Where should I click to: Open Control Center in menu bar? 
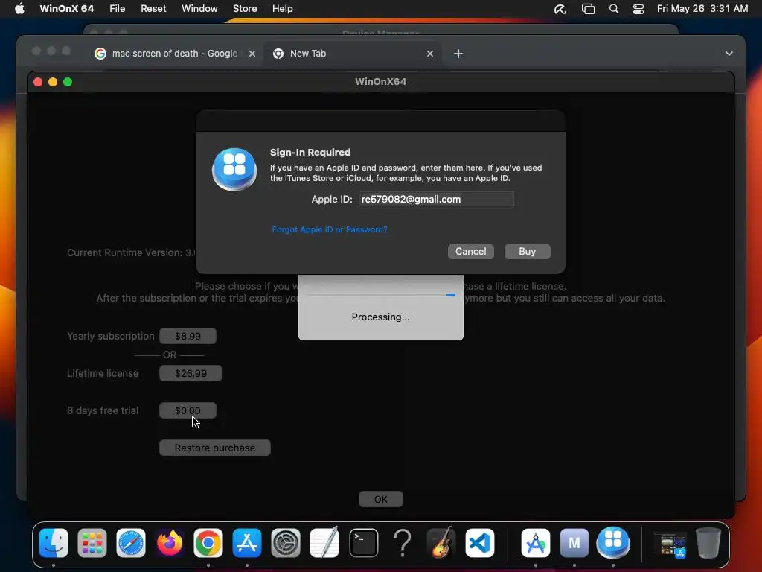coord(638,9)
